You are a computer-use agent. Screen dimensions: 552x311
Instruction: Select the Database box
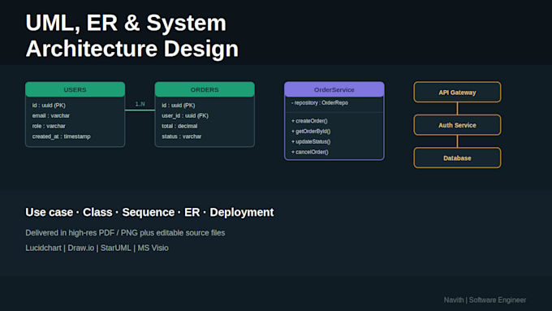457,158
